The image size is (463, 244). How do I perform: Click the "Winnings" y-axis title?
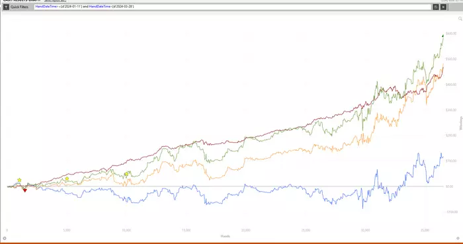(x=460, y=123)
